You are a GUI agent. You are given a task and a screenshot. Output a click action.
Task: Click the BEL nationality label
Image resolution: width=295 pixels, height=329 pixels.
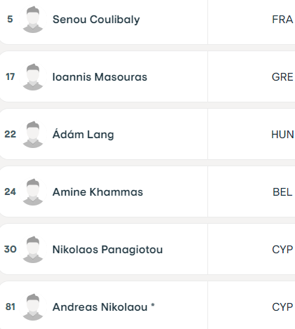pos(282,192)
